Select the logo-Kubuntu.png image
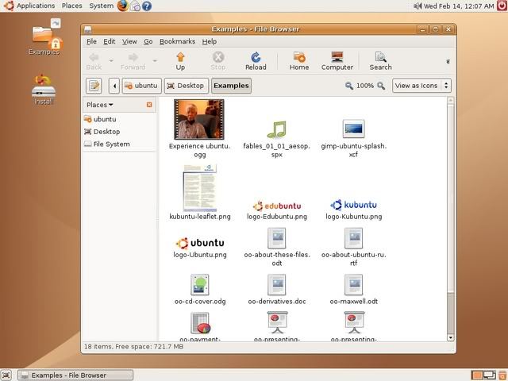 pyautogui.click(x=353, y=205)
